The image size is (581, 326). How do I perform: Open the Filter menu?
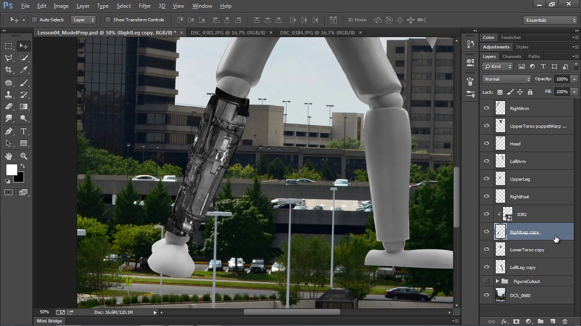(x=145, y=6)
